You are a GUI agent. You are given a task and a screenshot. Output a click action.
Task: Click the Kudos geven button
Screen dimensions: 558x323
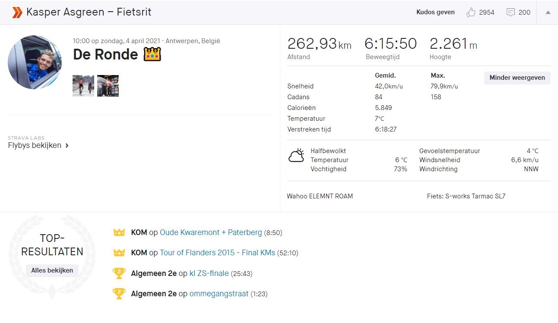pos(435,13)
